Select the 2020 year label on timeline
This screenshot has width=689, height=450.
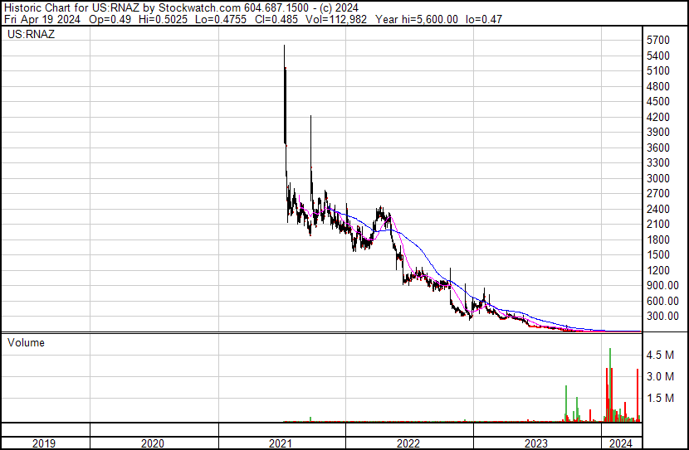pyautogui.click(x=154, y=443)
